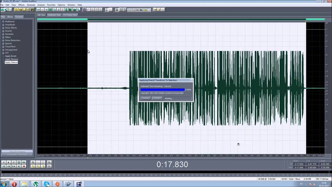Click the Rewind transport button

(x=9, y=166)
